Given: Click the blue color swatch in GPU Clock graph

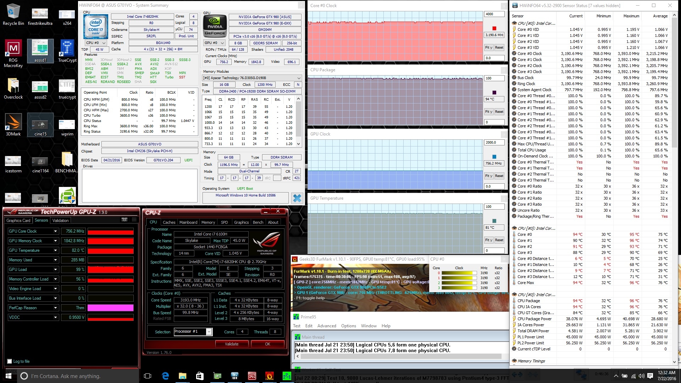Looking at the screenshot, I should (x=494, y=157).
